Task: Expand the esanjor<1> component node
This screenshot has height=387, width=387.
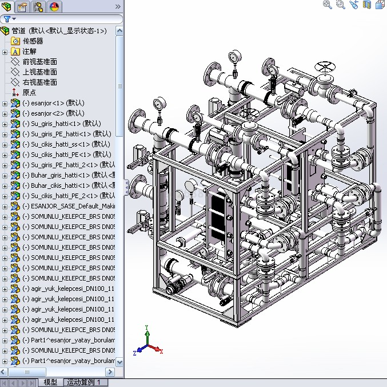Action: [x=5, y=103]
